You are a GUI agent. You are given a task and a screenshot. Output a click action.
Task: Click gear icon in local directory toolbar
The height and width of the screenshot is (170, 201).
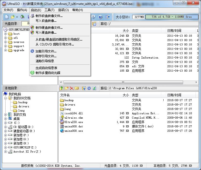pyautogui.click(x=89, y=88)
